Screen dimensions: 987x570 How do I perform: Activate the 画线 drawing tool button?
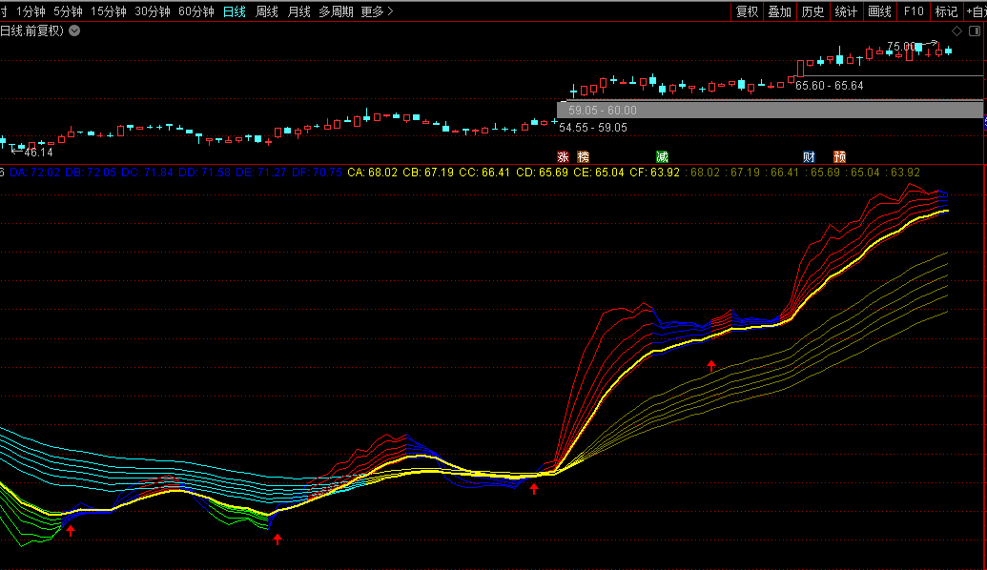[x=879, y=11]
